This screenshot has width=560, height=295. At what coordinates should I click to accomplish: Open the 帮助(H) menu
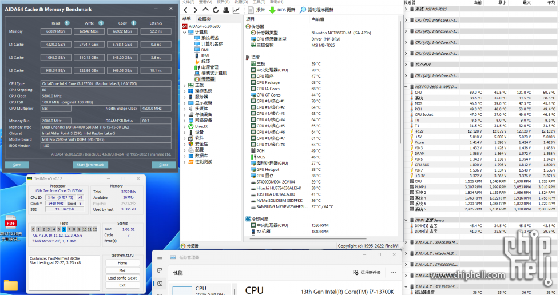click(277, 2)
